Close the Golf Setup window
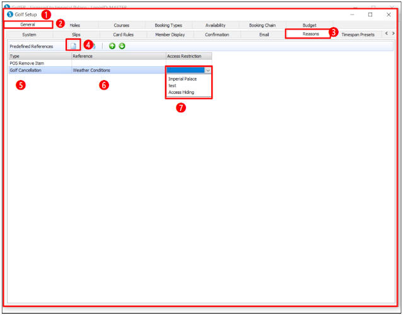The height and width of the screenshot is (315, 403). click(x=388, y=14)
